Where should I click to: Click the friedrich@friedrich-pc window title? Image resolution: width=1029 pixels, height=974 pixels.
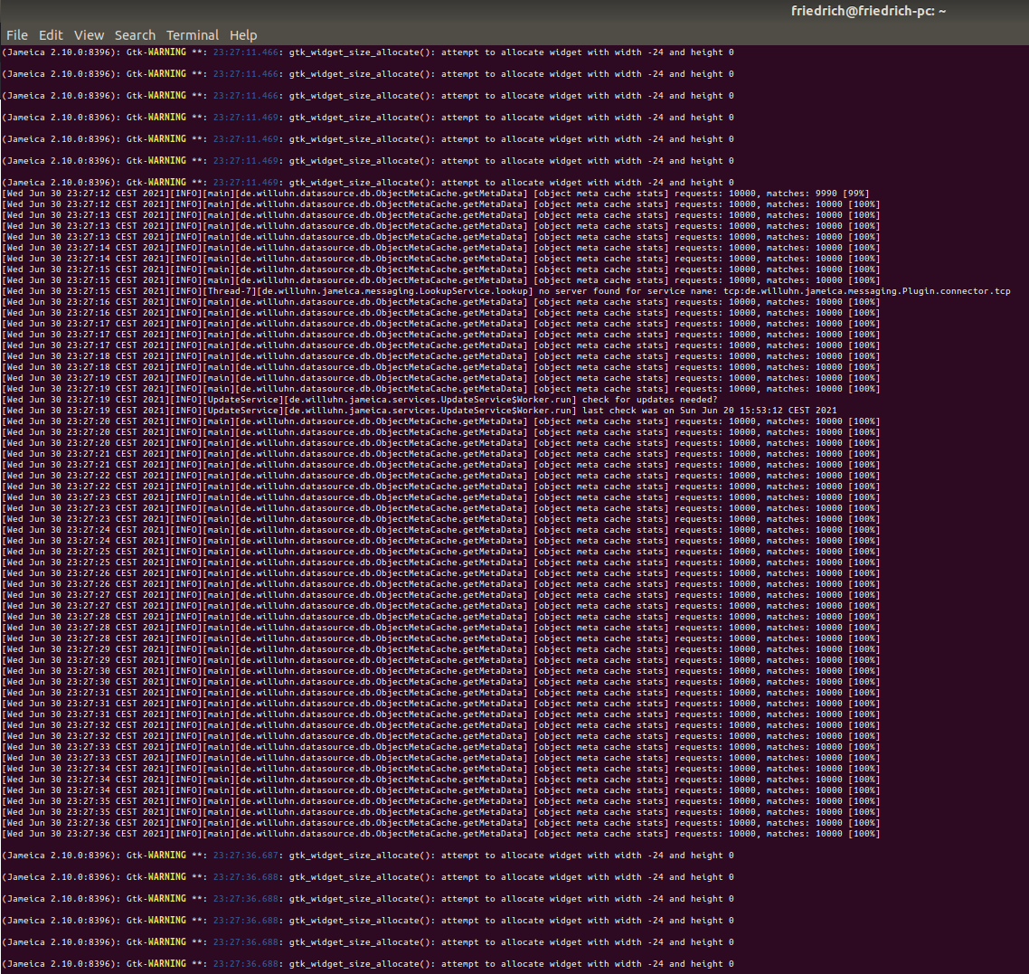pyautogui.click(x=868, y=12)
